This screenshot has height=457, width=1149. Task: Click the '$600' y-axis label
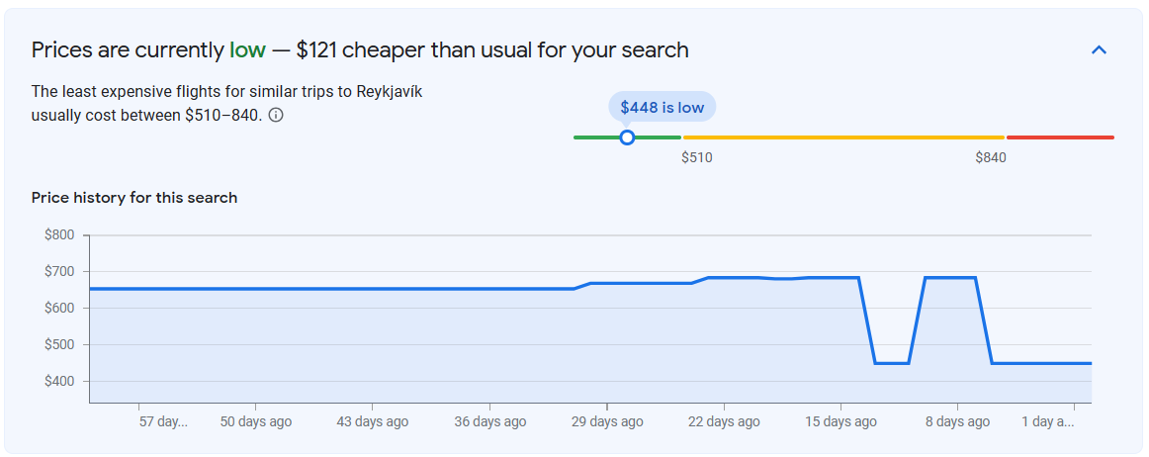click(x=59, y=308)
